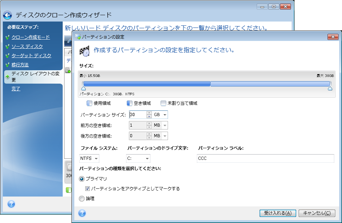Click the パーティション ラベル text field
The height and width of the screenshot is (223, 342).
(x=265, y=158)
